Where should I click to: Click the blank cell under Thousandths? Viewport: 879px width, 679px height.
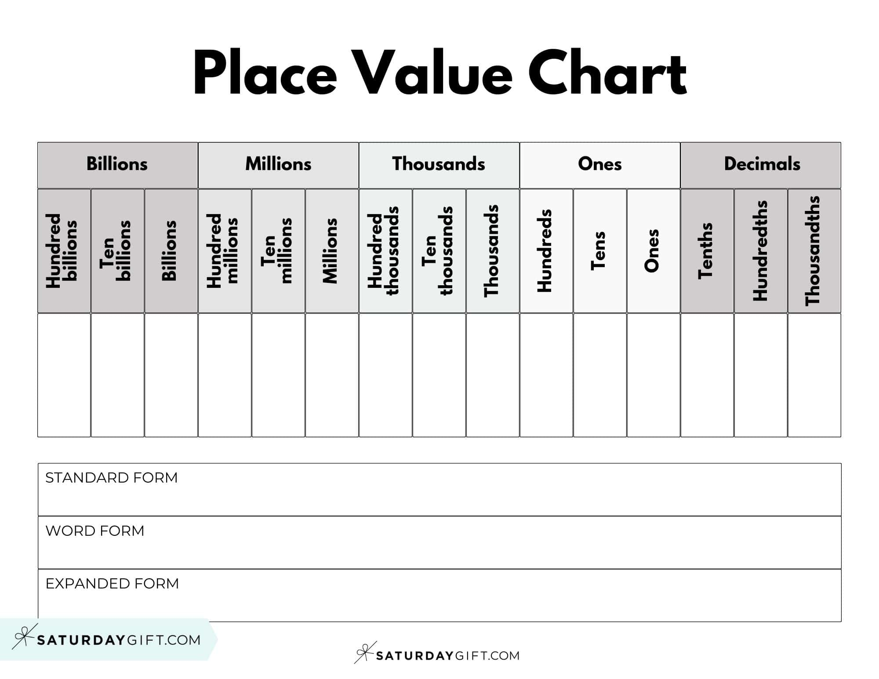pos(814,375)
